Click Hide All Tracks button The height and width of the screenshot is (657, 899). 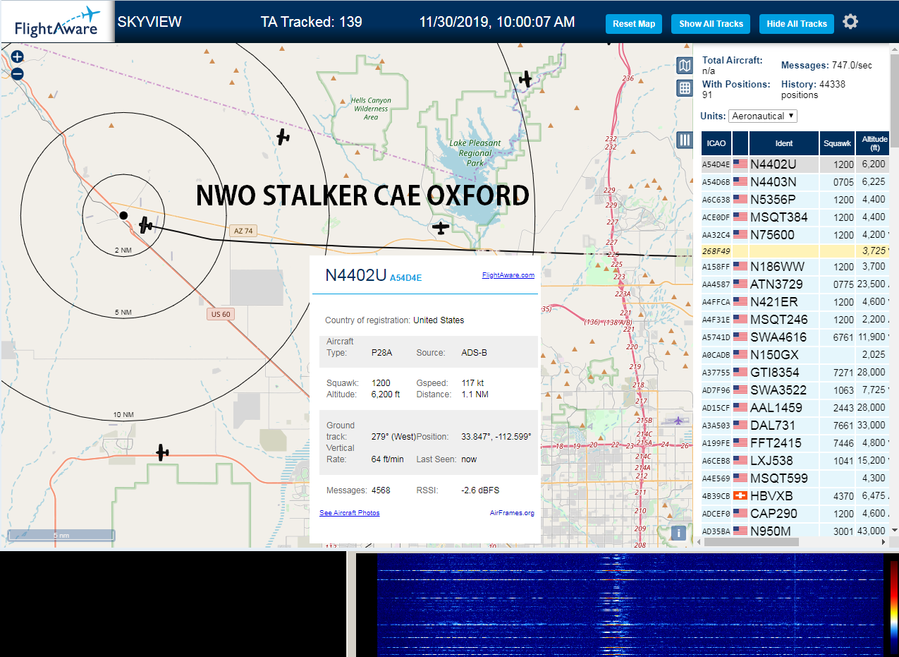pos(797,23)
